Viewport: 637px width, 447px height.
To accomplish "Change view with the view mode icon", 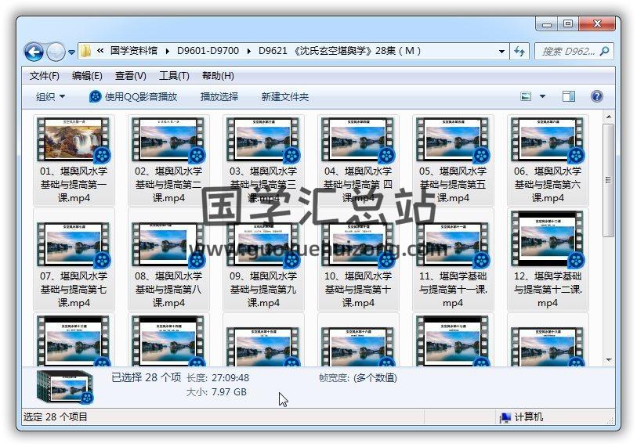I will [x=526, y=96].
